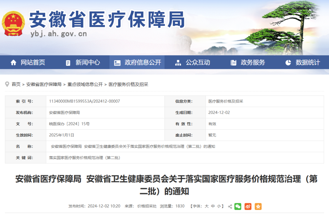329x216 pixels.
Task: Open 公众互动 menu item
Action: [x=198, y=62]
